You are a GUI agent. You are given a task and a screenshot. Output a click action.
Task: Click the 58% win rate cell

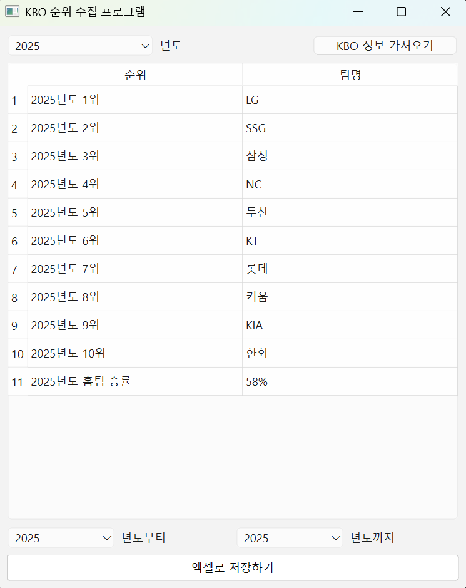[x=350, y=382]
